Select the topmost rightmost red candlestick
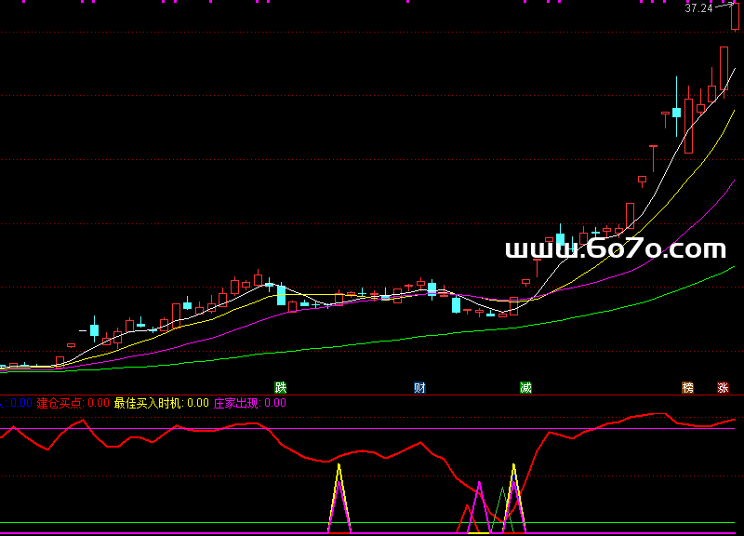This screenshot has width=744, height=536. (x=735, y=17)
